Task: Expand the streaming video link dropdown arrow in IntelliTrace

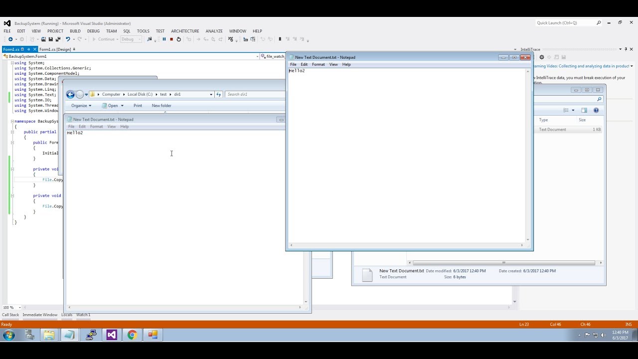Action: [x=631, y=66]
